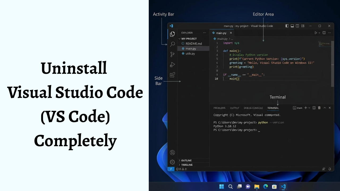Open Microsoft Store from the taskbar

point(274,186)
